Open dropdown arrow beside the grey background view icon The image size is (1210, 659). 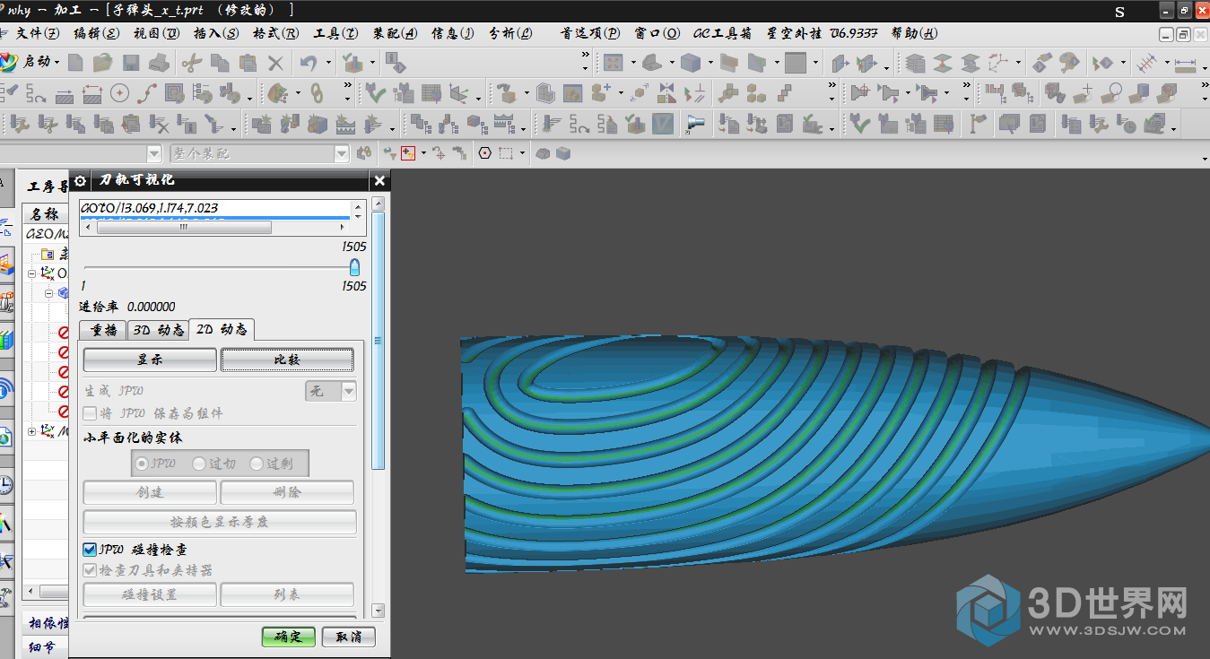[815, 63]
